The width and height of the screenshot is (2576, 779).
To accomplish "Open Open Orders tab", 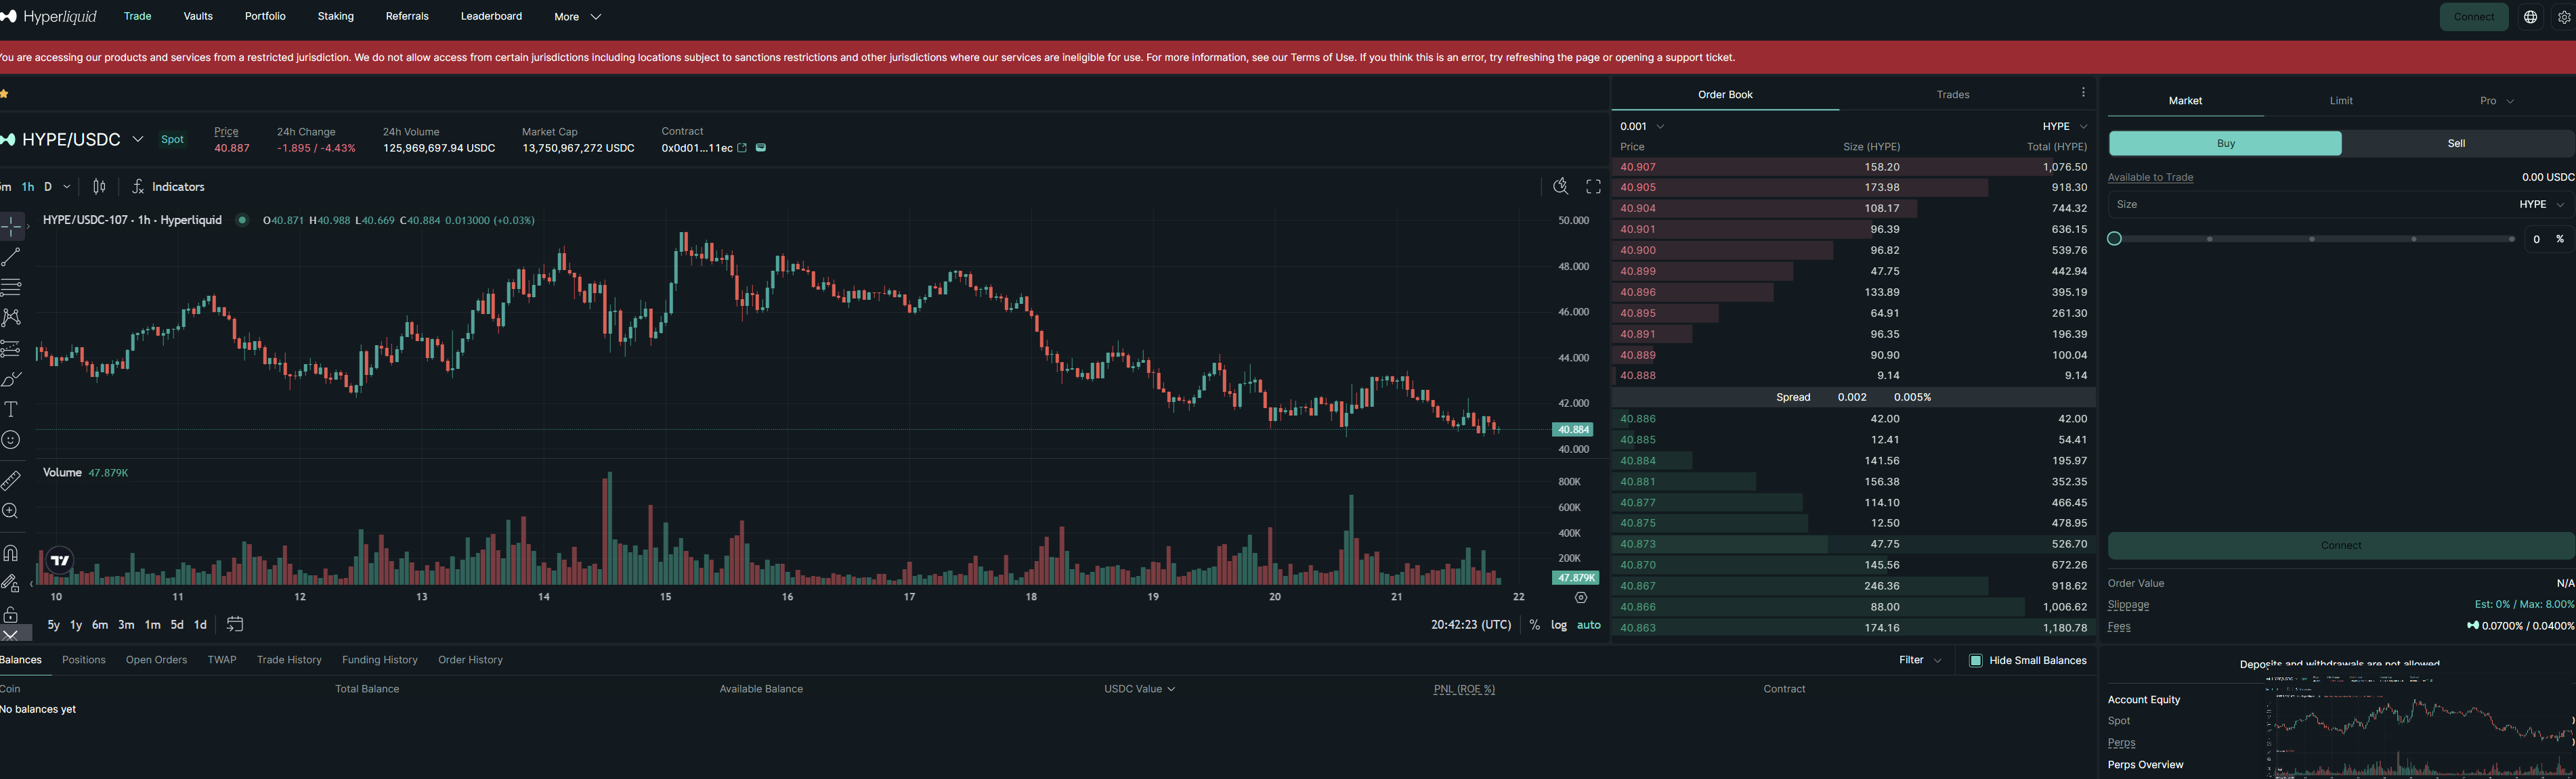I will 156,660.
